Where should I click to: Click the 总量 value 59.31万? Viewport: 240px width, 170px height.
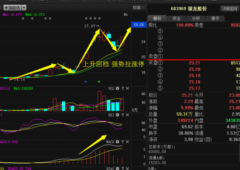point(184,114)
